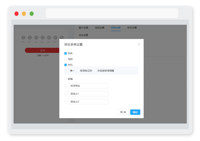Click the 自定义1 input field

[x=88, y=94]
